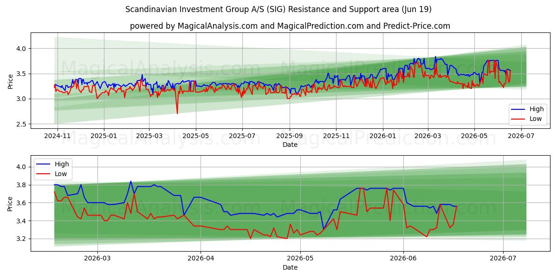The image size is (557, 278).
Task: Click the '2026-01' x-axis tick label
Action: tap(382, 136)
